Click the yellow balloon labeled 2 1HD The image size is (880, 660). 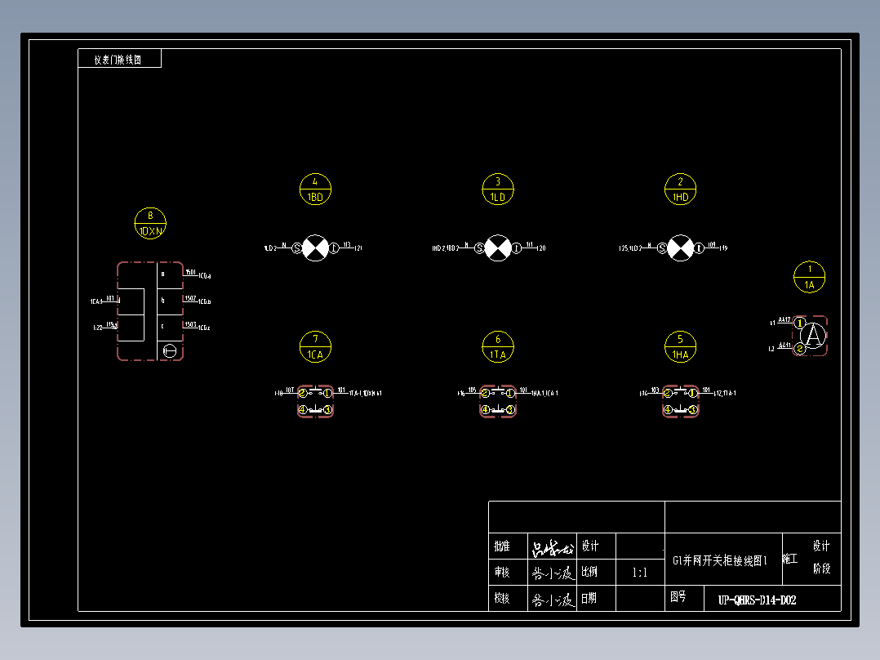tap(680, 190)
